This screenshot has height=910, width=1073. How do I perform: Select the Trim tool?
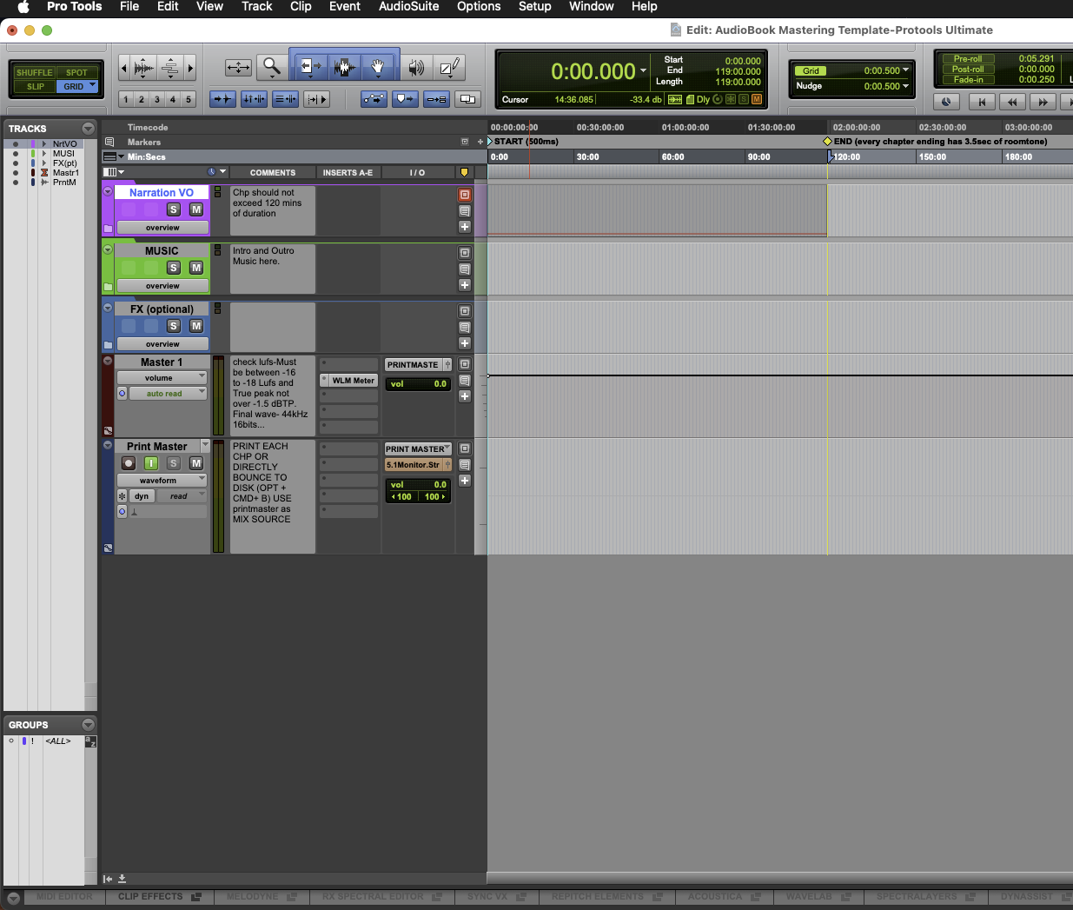(x=308, y=67)
